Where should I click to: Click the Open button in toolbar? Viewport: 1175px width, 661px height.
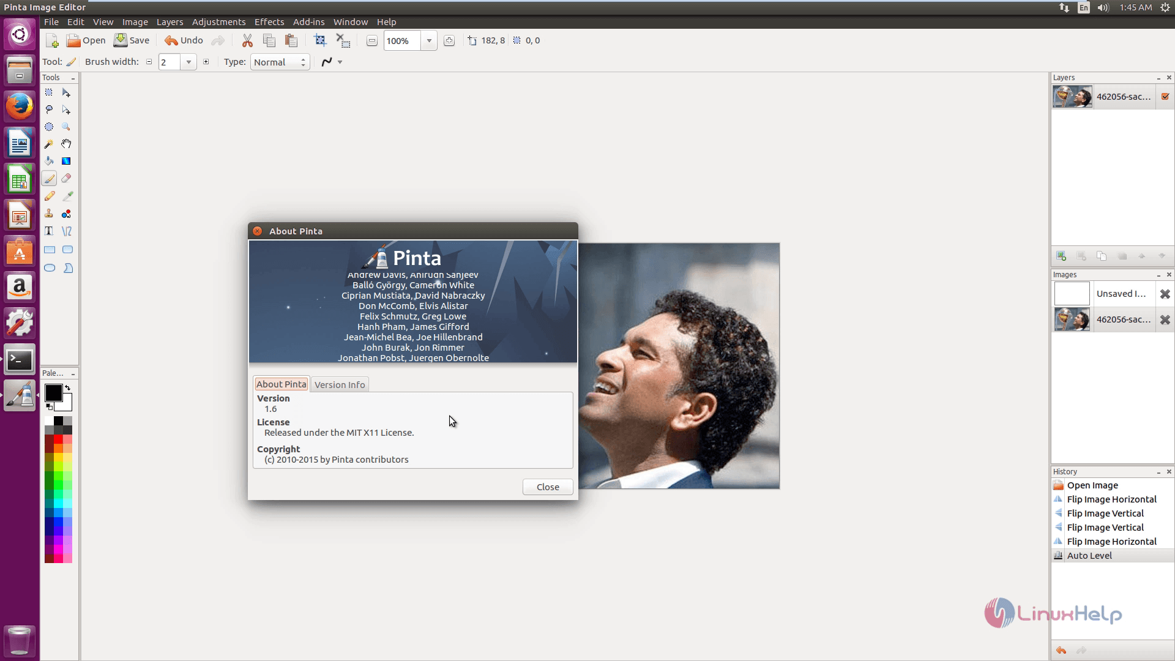86,40
